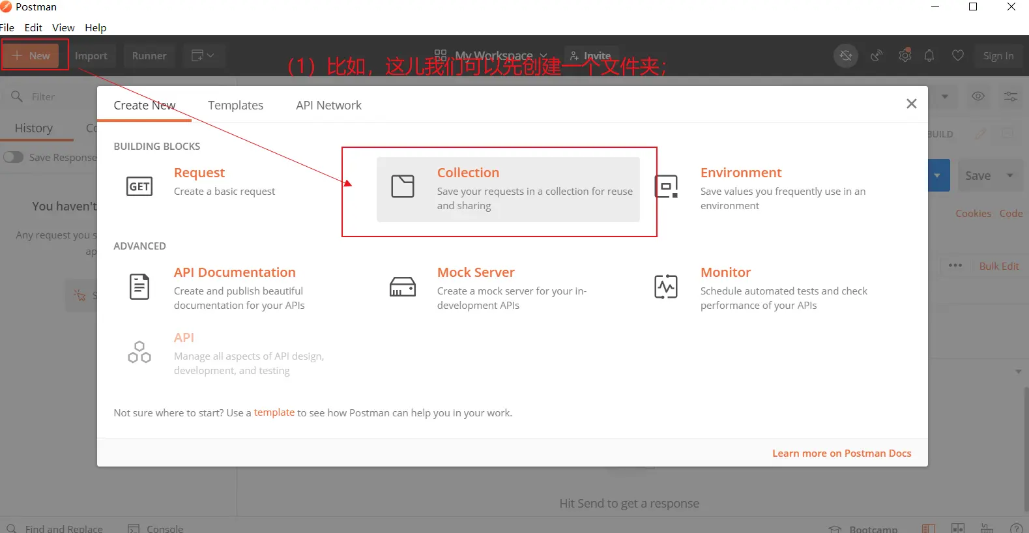The image size is (1029, 533).
Task: Choose the Collection folder icon
Action: [x=403, y=186]
